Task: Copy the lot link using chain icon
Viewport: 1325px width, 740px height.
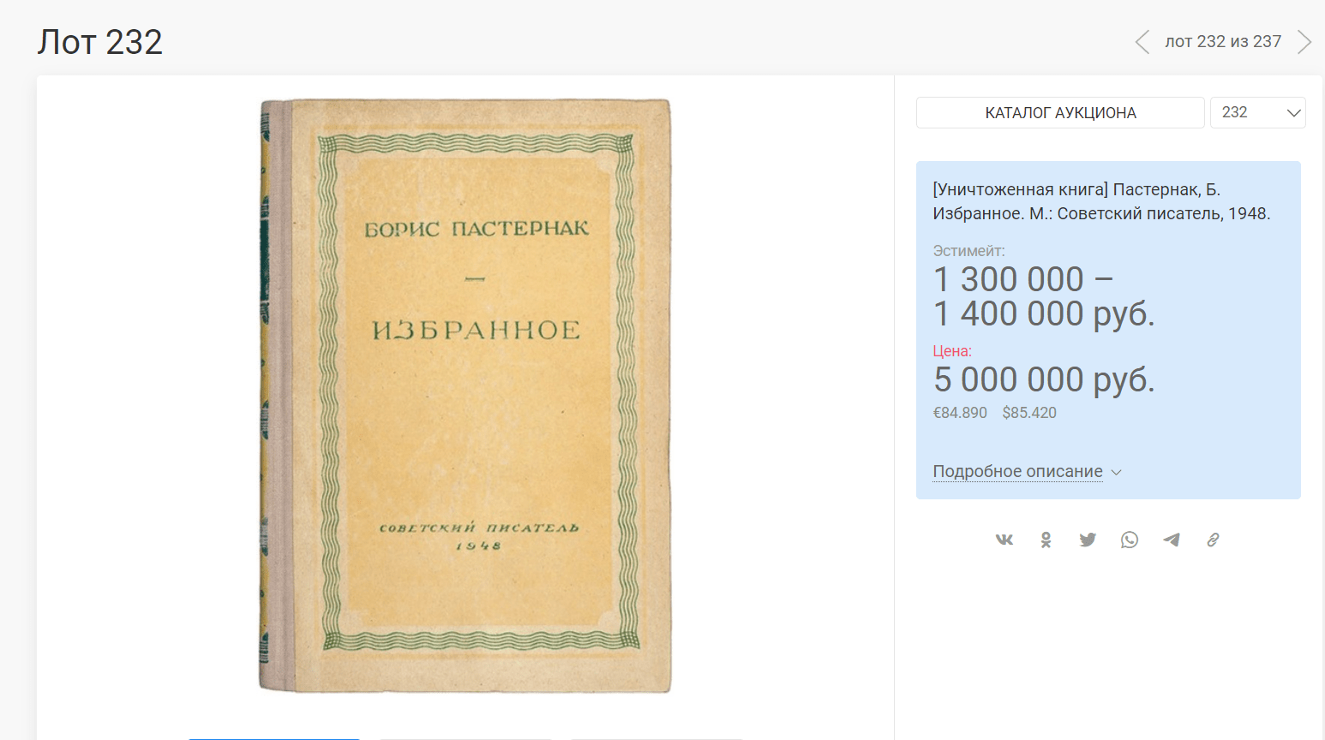Action: (x=1213, y=540)
